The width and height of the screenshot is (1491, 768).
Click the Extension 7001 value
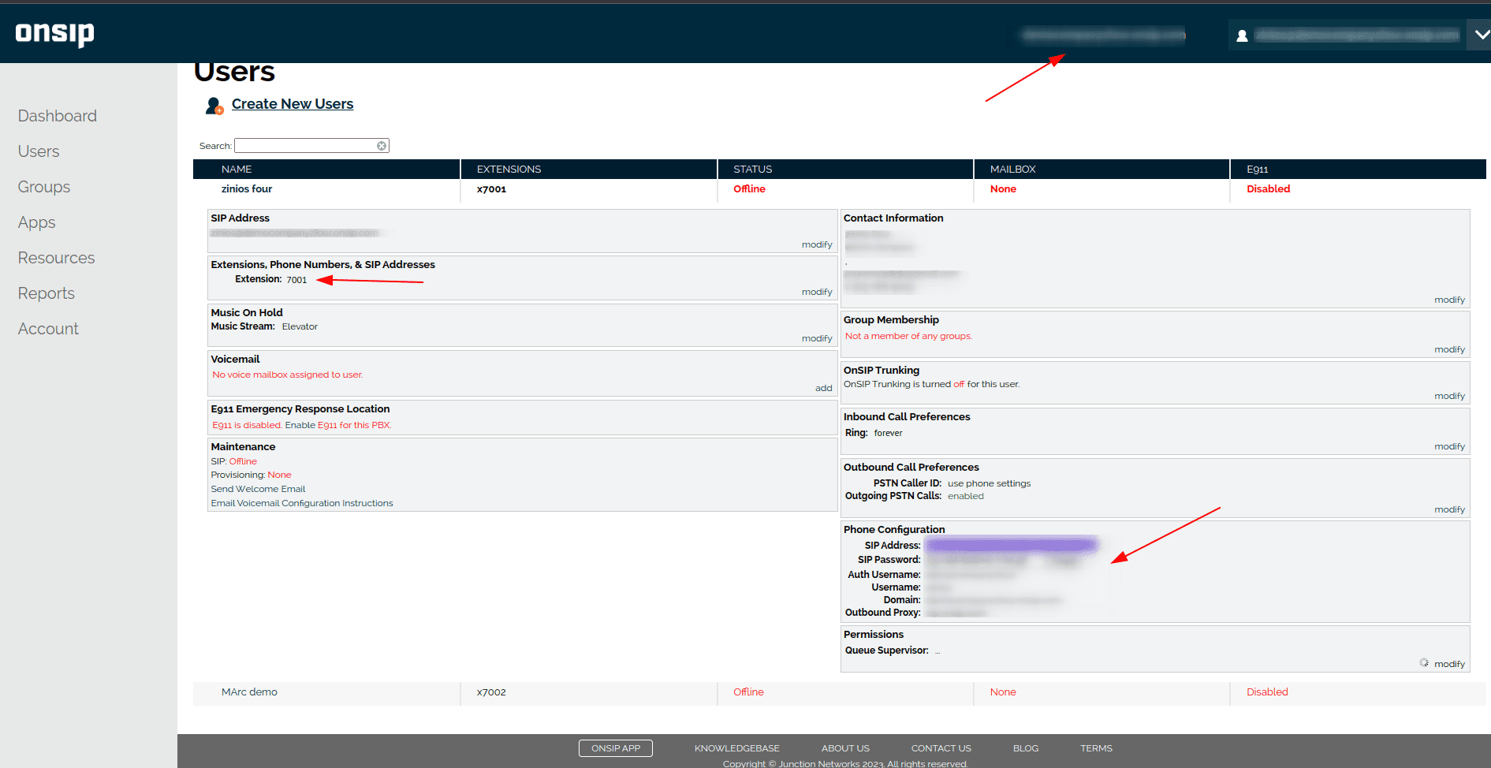296,280
